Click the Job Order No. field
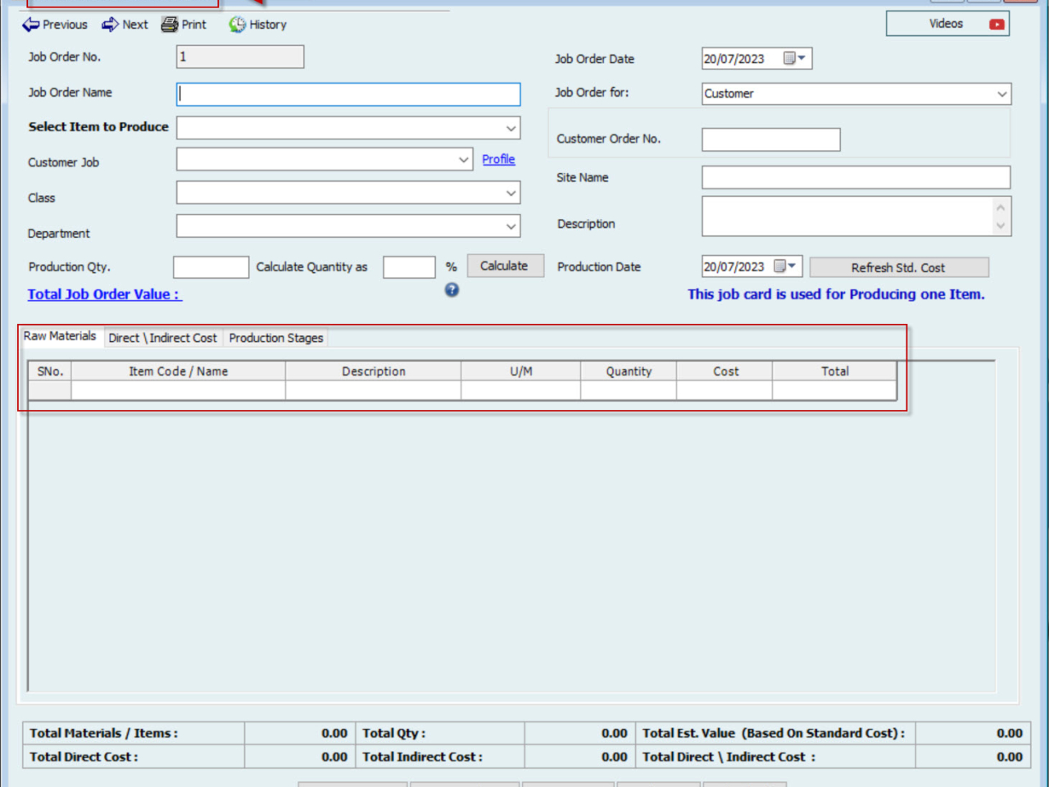Viewport: 1049px width, 787px height. click(240, 57)
